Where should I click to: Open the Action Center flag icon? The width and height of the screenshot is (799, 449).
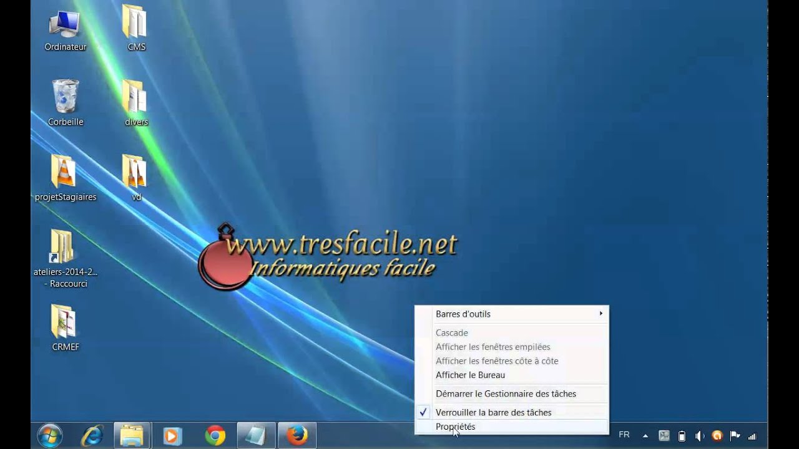735,436
